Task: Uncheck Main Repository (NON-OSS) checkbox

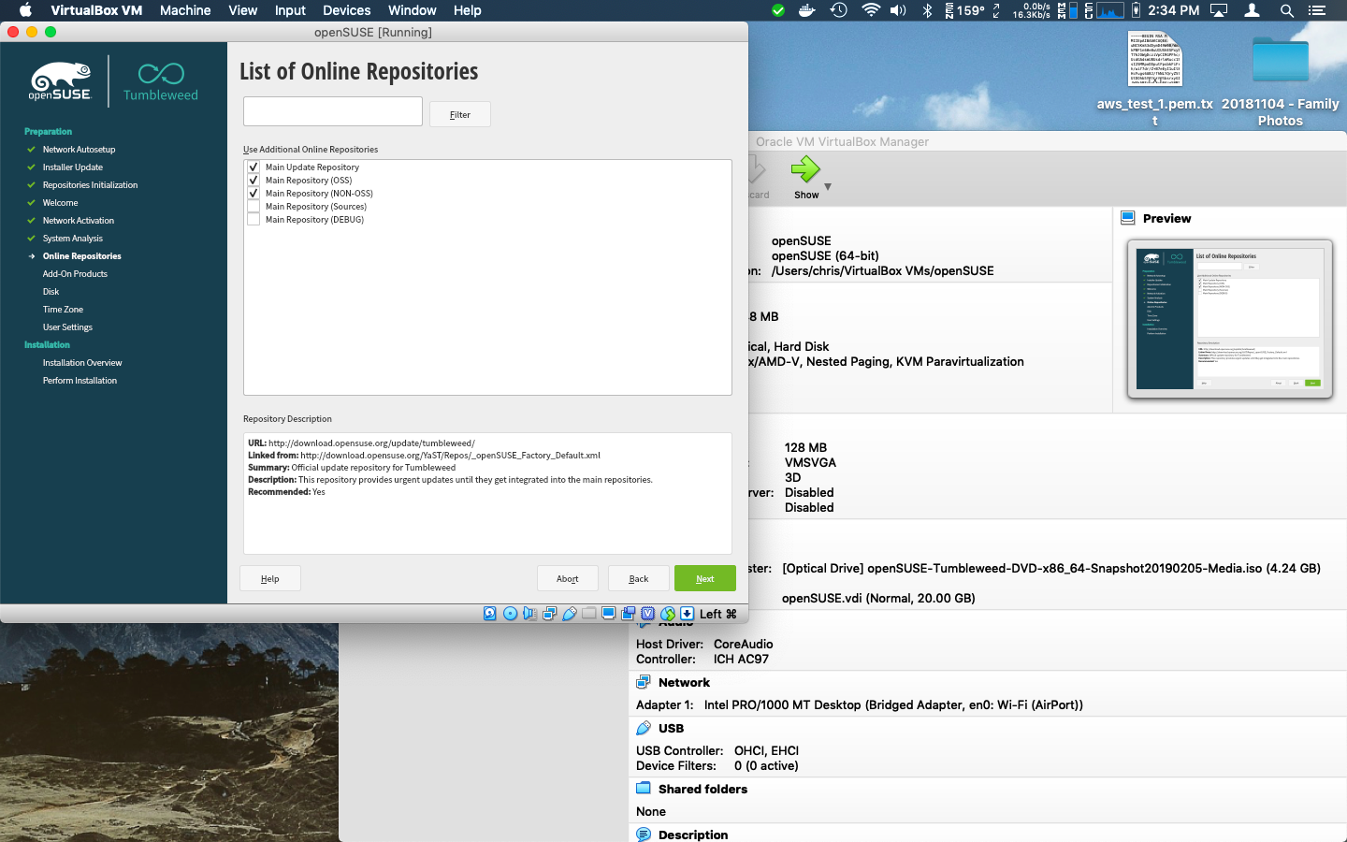Action: (x=253, y=194)
